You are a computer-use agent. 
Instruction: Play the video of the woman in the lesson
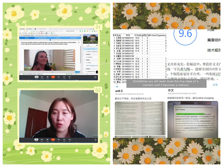(49, 64)
